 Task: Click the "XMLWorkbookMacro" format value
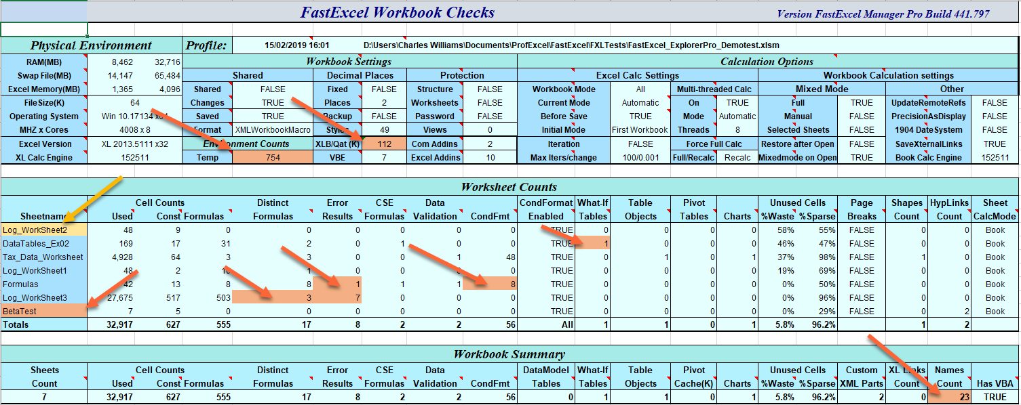coord(273,130)
